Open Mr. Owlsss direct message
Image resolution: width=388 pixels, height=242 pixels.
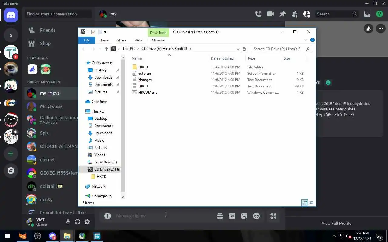(51, 106)
